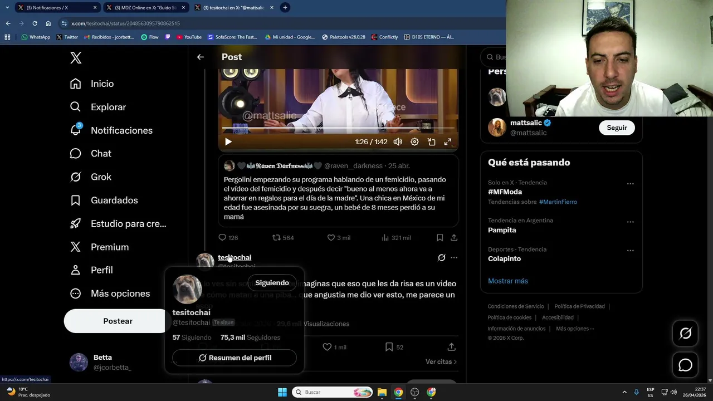The height and width of the screenshot is (401, 713).
Task: Open Premium page
Action: pyautogui.click(x=99, y=247)
